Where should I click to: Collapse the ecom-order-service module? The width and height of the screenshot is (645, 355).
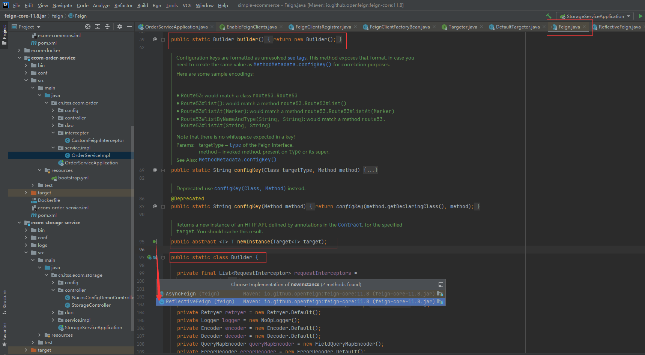19,58
